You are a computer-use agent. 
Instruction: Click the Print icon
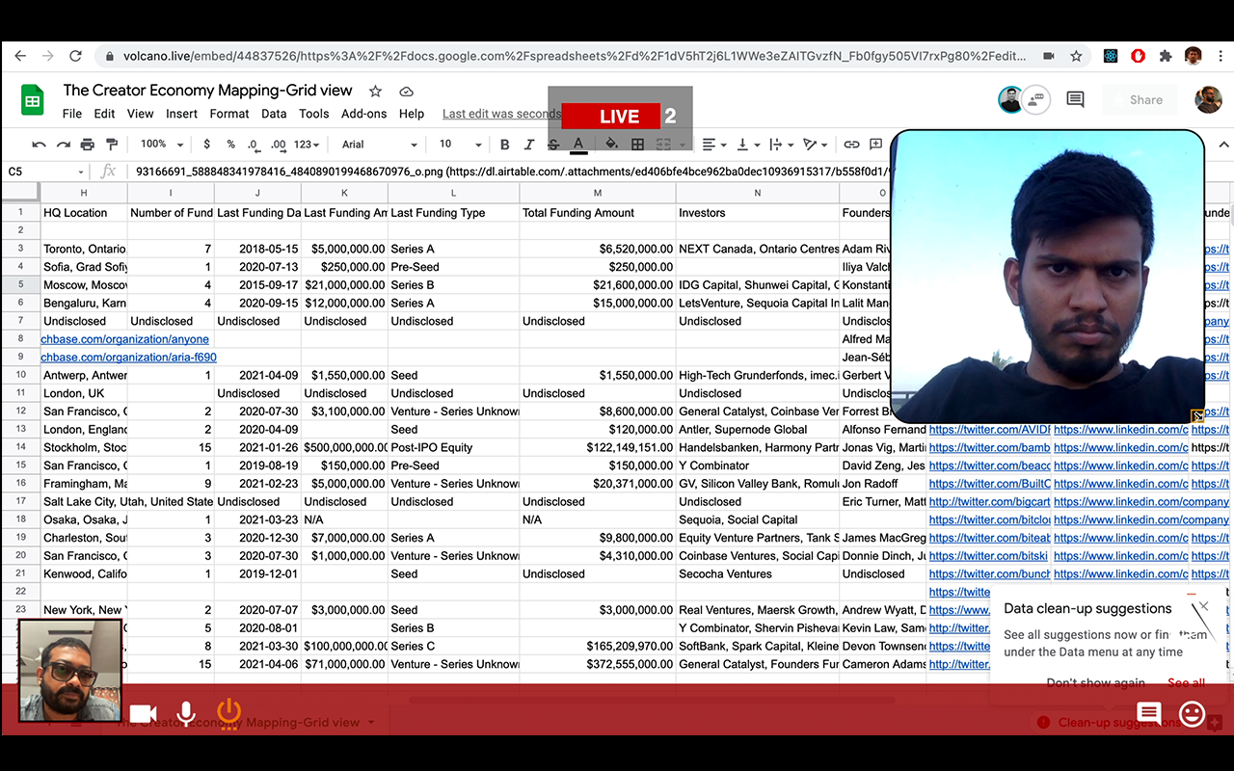pos(88,145)
